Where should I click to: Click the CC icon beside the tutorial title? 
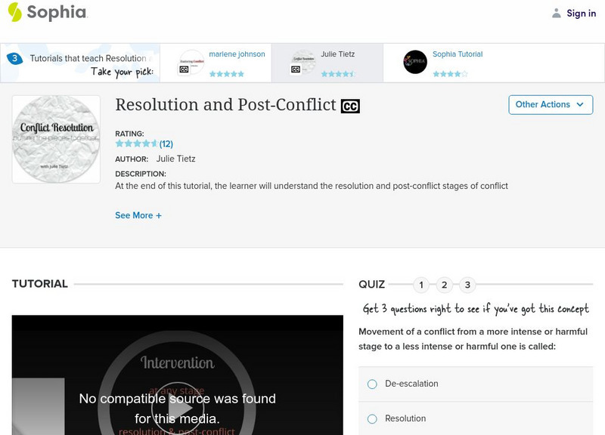coord(350,106)
